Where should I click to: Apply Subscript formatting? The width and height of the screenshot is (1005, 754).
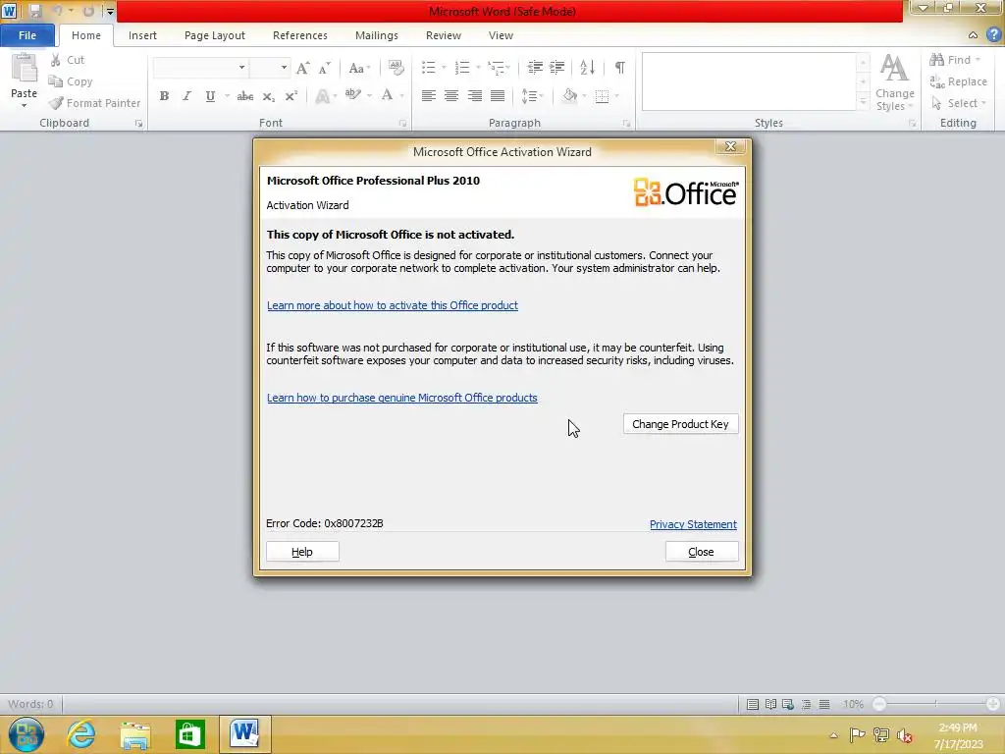coord(269,96)
